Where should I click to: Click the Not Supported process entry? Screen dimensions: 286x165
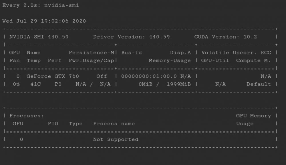pyautogui.click(x=116, y=140)
